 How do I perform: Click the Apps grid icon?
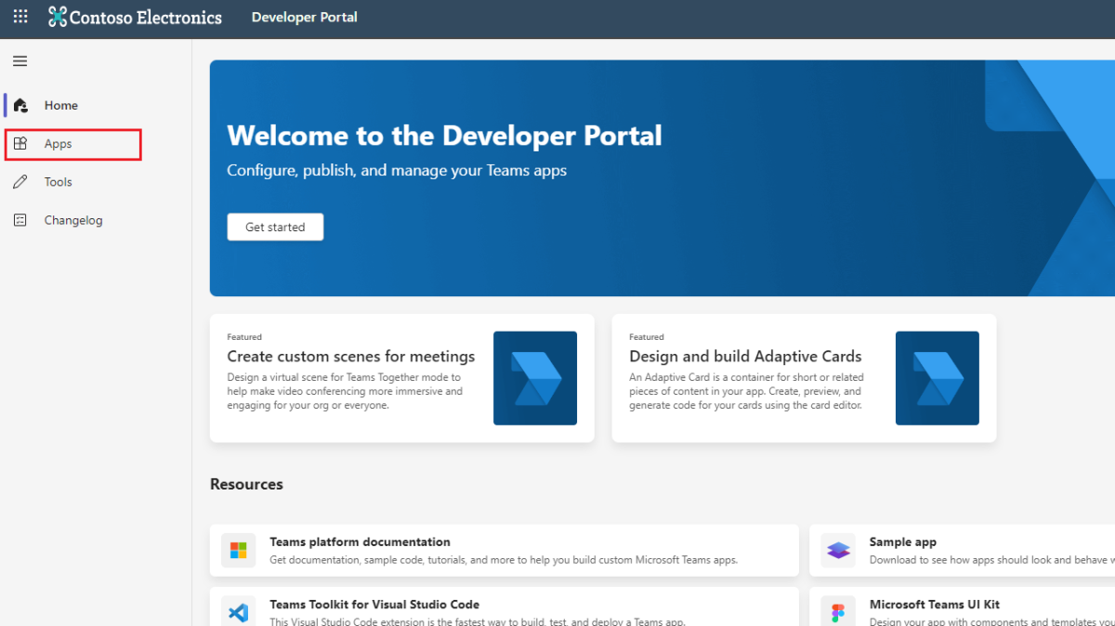(x=20, y=144)
